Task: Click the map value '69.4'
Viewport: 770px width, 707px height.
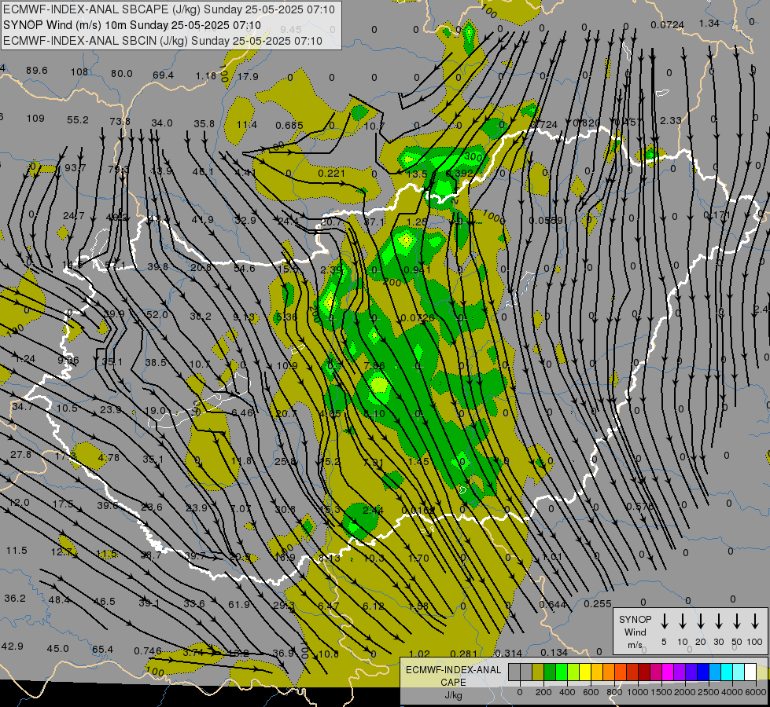Action: point(163,75)
